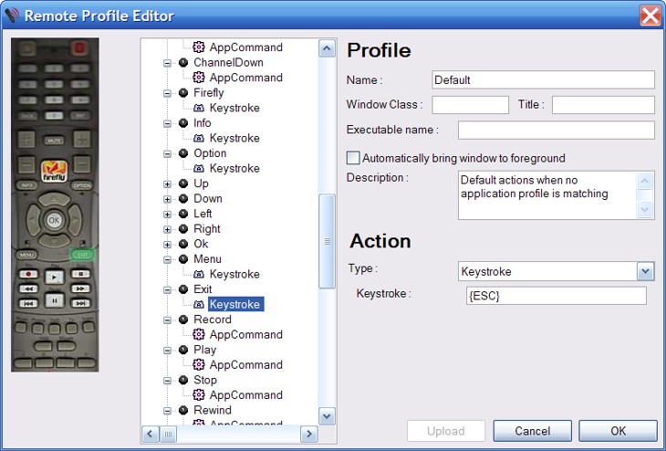Image resolution: width=666 pixels, height=451 pixels.
Task: Open the action Type dropdown
Action: coord(646,271)
